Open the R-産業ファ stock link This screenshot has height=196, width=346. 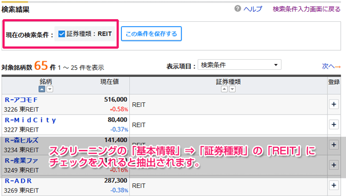[x=21, y=160]
